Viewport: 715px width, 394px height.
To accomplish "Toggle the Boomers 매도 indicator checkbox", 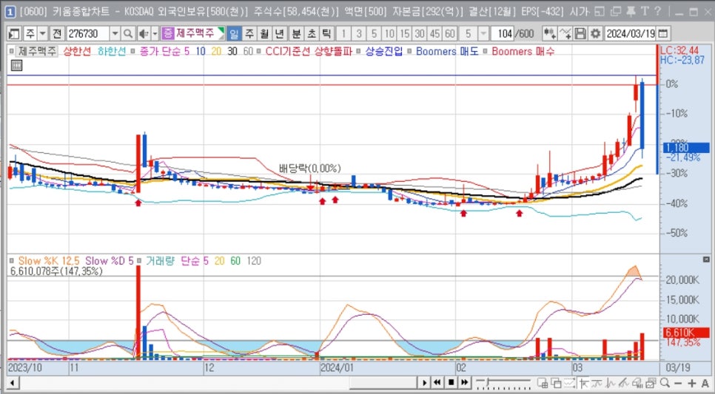I will [410, 52].
